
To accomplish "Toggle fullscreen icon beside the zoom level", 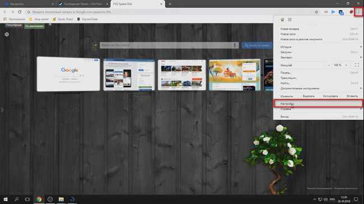I will coord(357,65).
